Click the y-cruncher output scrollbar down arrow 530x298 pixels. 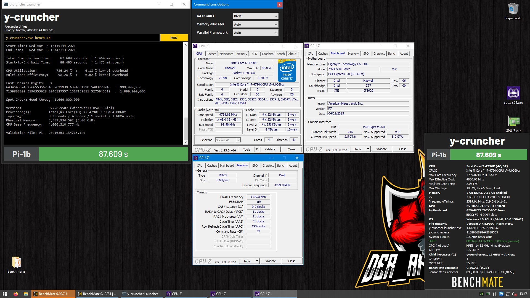pos(185,142)
